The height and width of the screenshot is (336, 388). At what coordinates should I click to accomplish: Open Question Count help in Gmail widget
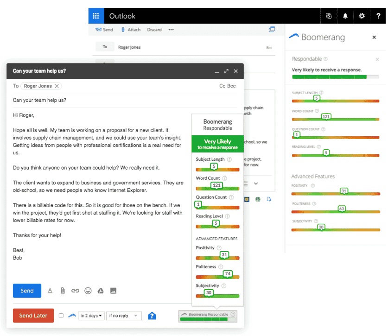click(x=231, y=197)
